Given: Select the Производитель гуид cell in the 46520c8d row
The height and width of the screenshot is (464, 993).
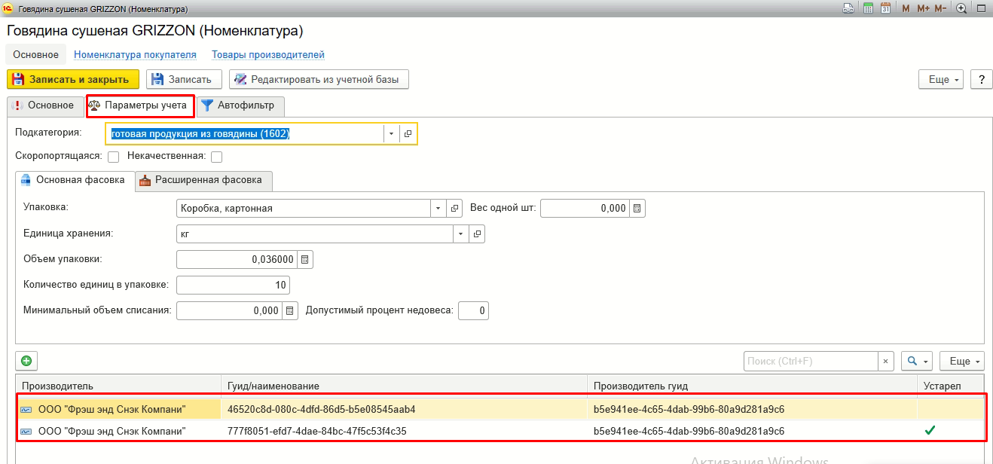Looking at the screenshot, I should (x=752, y=410).
